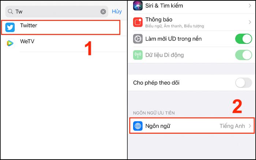Clear search text with the X icon
The height and width of the screenshot is (160, 256).
pyautogui.click(x=103, y=12)
